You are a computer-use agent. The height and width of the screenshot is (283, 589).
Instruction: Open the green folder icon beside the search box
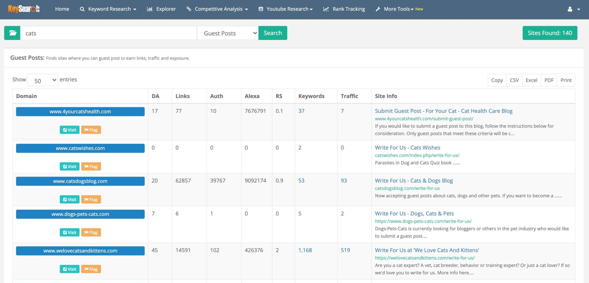pyautogui.click(x=12, y=33)
